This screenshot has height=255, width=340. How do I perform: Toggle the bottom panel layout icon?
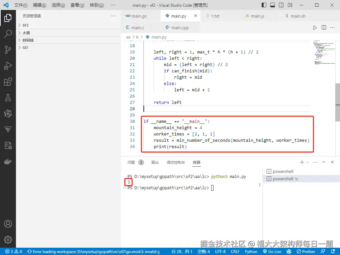(273, 5)
